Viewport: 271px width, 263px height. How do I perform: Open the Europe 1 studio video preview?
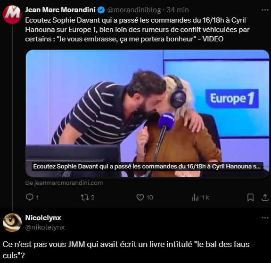pos(148,113)
